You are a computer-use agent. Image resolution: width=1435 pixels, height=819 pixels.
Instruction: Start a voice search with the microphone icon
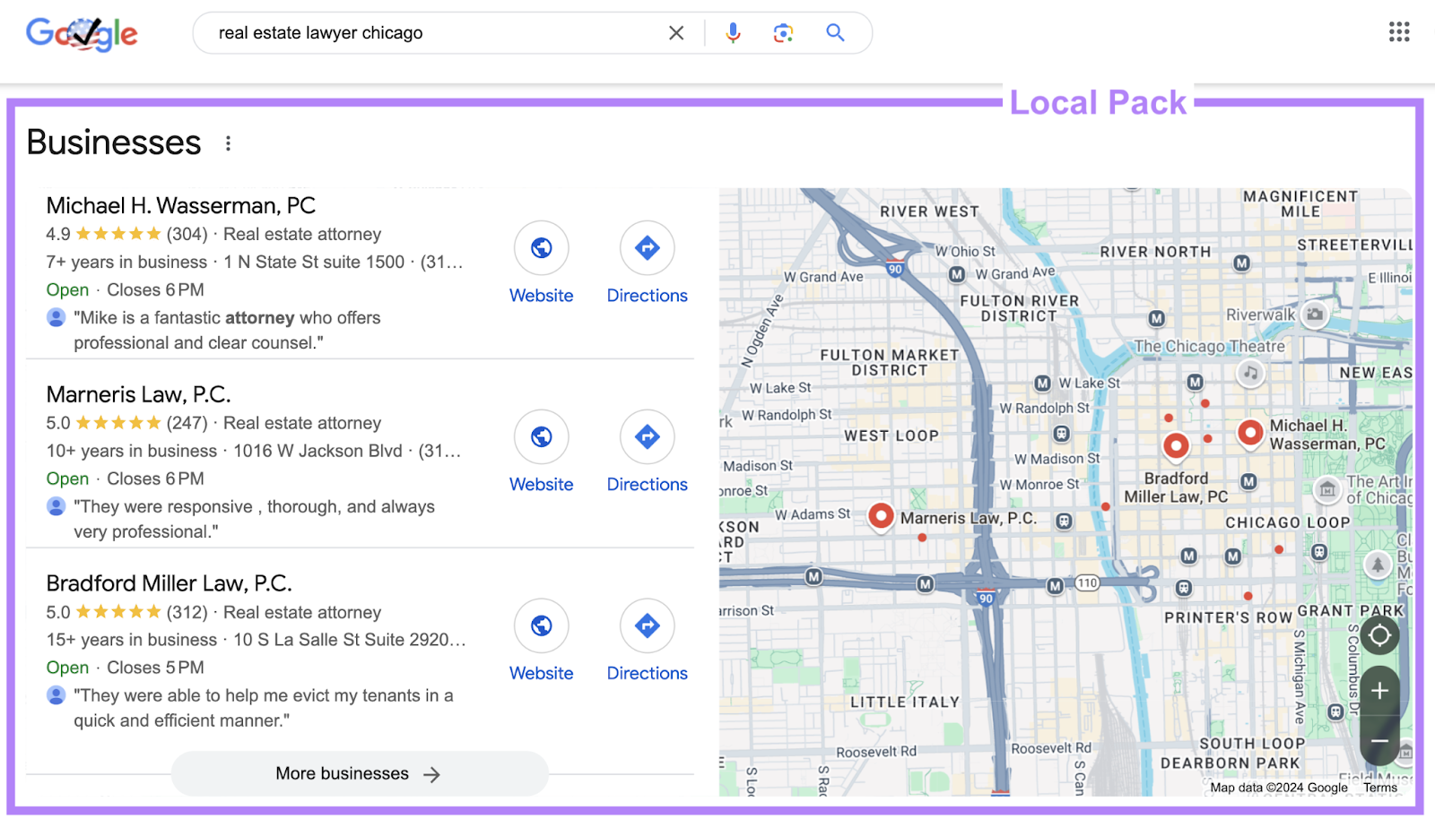pyautogui.click(x=732, y=32)
